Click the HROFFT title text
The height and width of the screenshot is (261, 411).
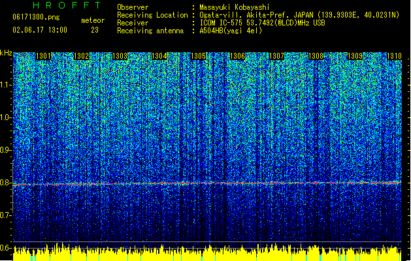(x=67, y=5)
